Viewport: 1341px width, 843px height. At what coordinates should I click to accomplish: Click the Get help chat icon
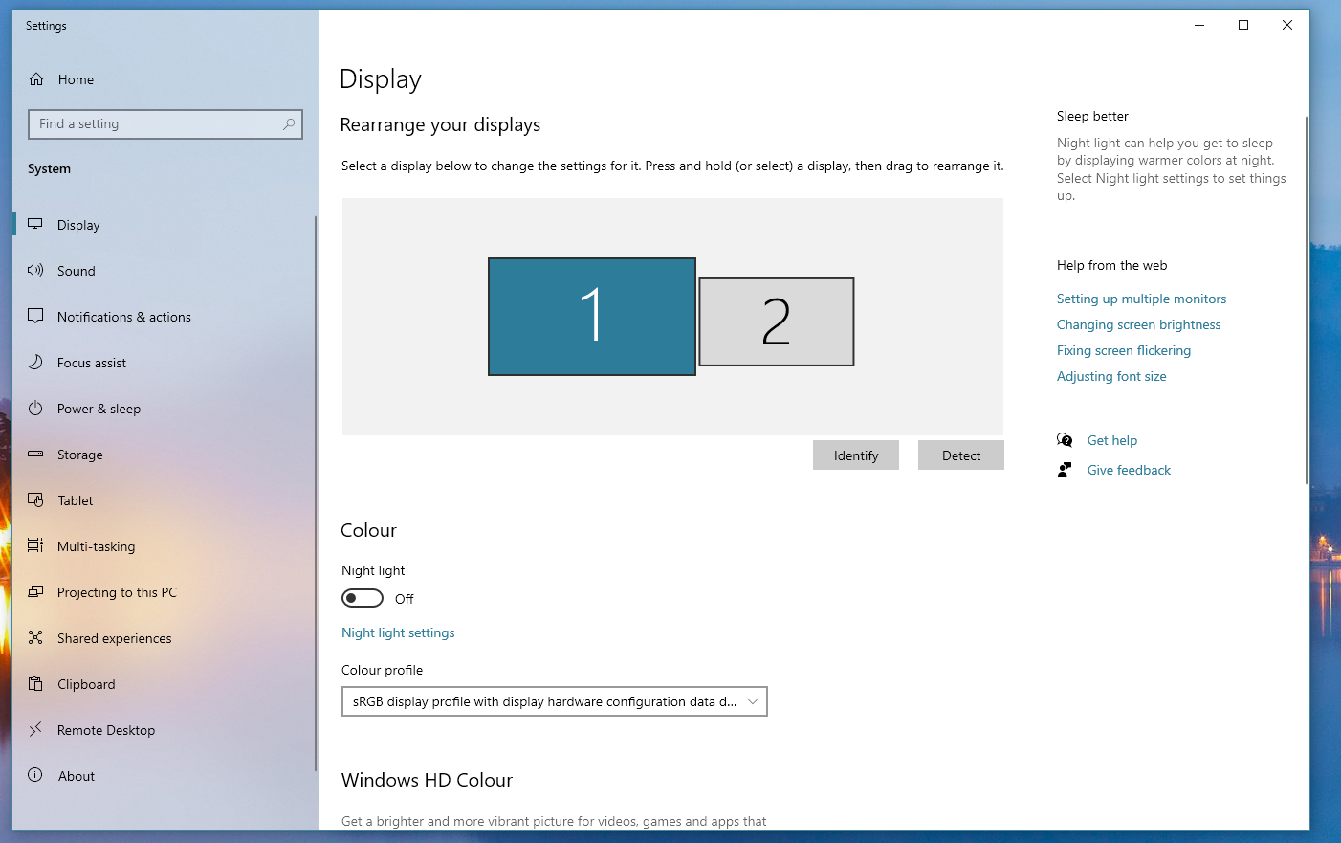point(1065,440)
